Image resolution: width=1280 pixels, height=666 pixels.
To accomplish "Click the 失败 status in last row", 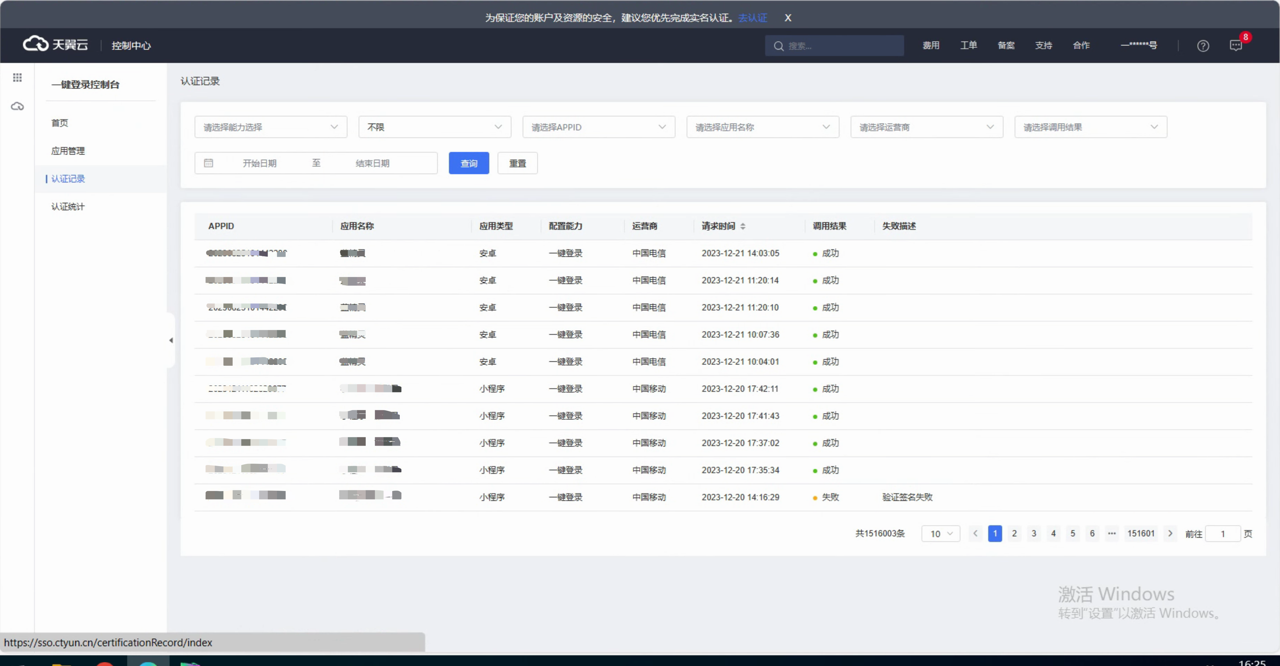I will click(x=830, y=497).
